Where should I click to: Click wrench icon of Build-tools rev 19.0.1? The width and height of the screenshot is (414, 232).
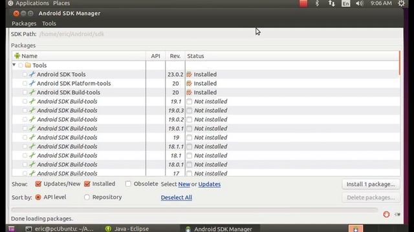[32, 128]
